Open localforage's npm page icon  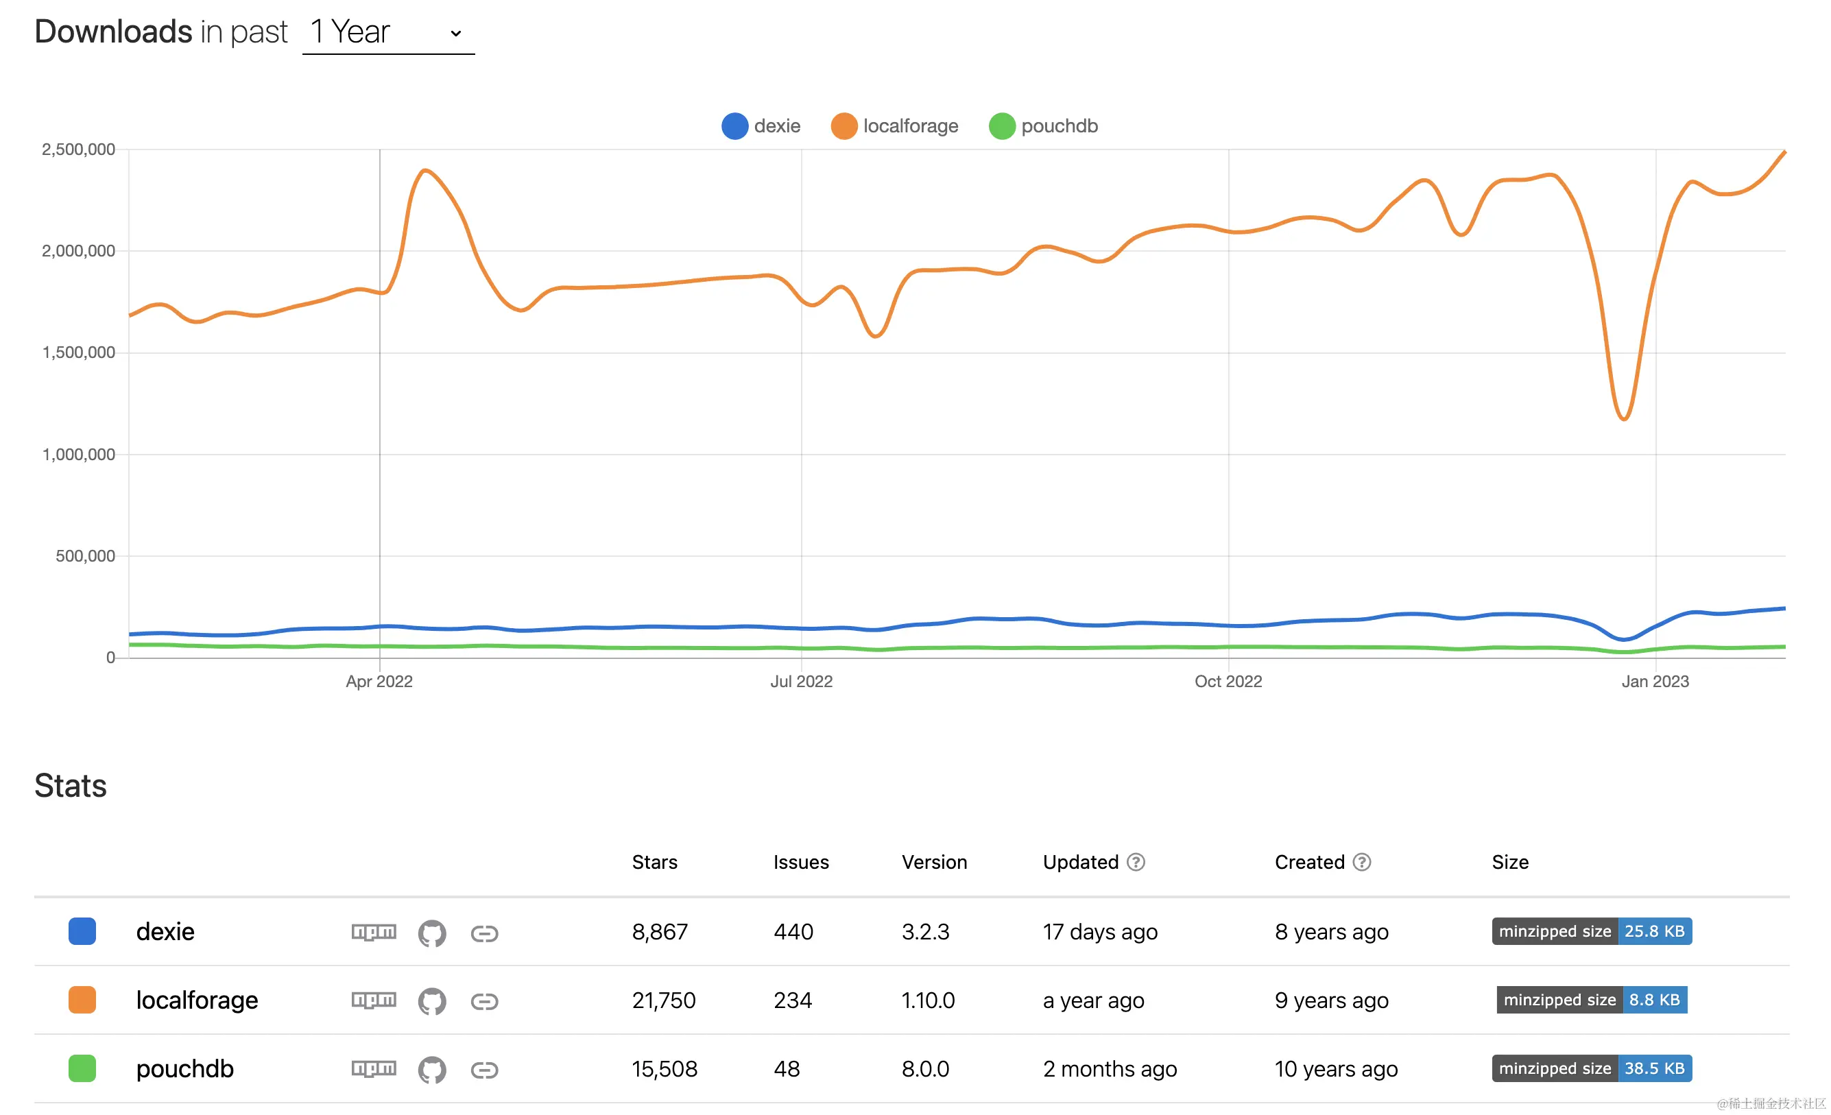[374, 1000]
